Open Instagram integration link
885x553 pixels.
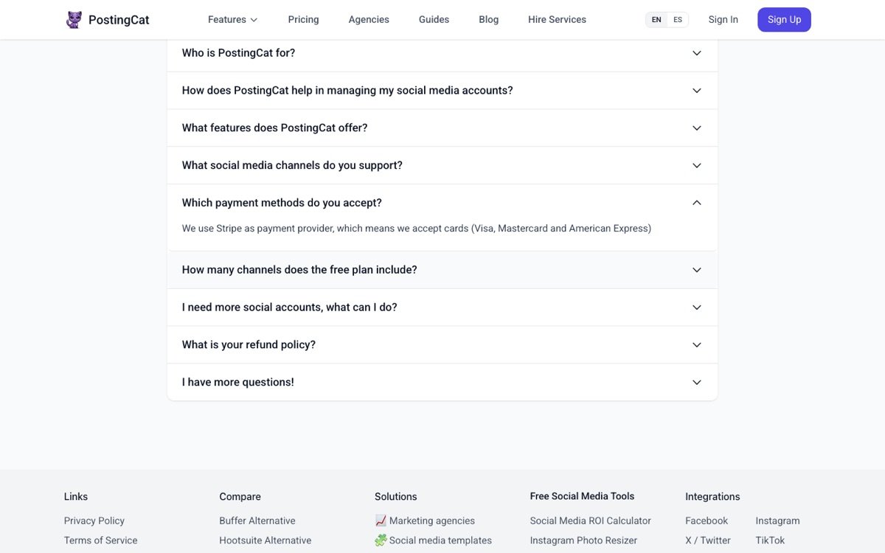(x=777, y=521)
